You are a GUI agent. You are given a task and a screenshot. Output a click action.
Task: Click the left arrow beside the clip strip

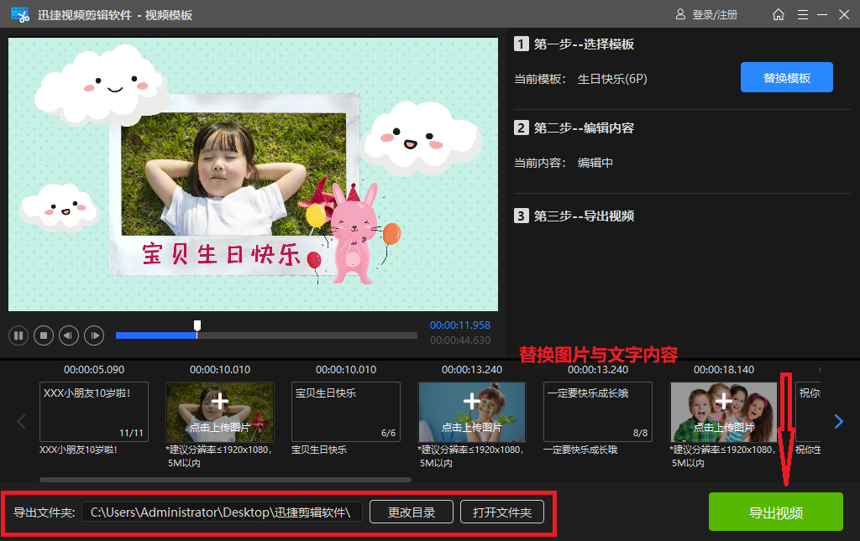[x=21, y=421]
